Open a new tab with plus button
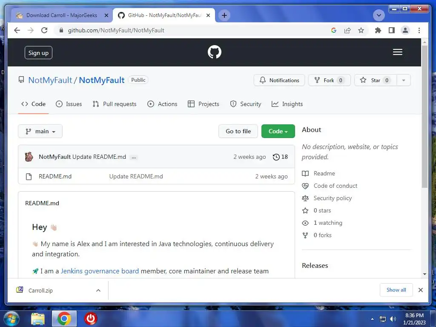436x327 pixels. pyautogui.click(x=224, y=15)
